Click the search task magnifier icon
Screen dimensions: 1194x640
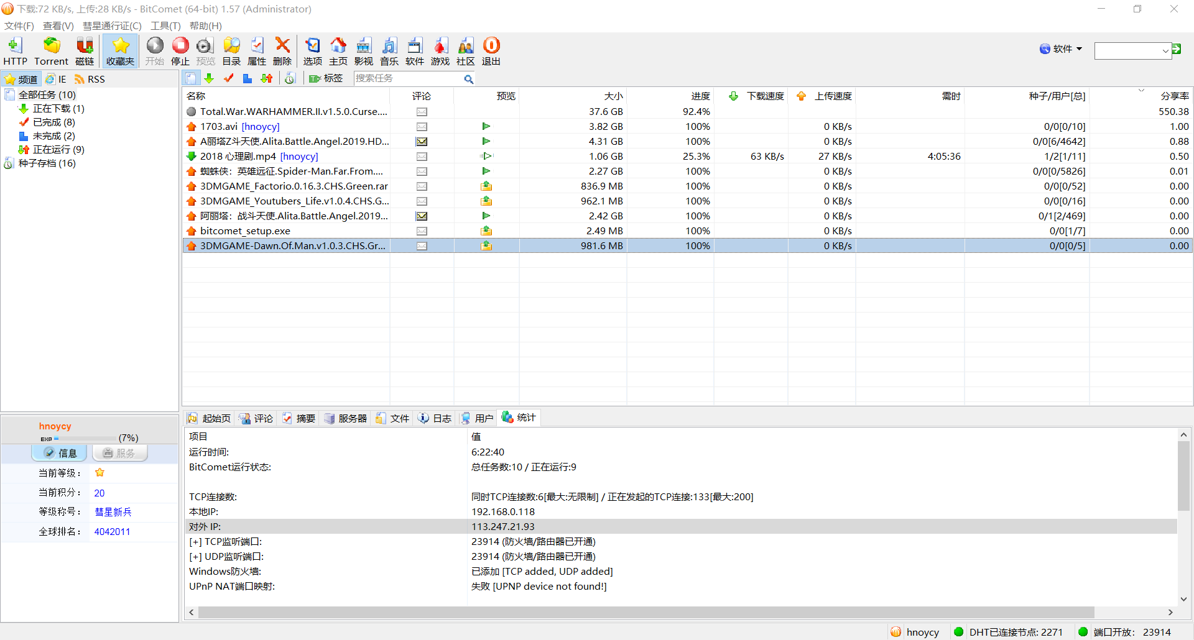468,79
